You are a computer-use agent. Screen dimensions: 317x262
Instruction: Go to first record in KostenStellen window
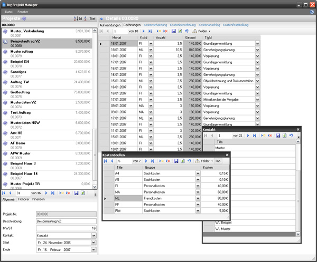click(x=105, y=161)
